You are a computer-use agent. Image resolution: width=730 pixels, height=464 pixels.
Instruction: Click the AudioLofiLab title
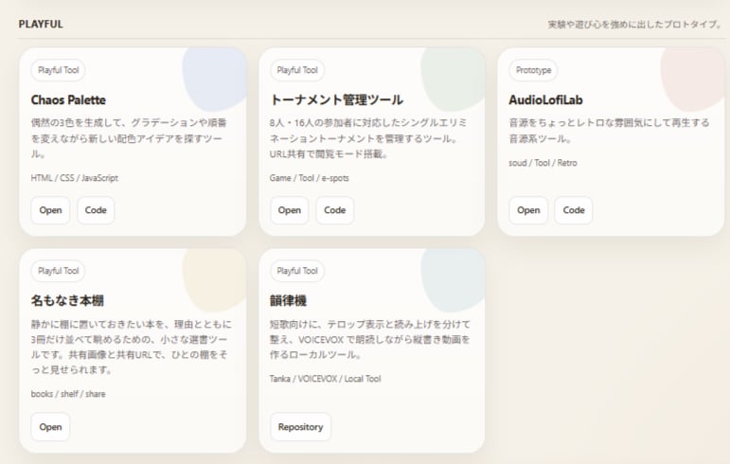coord(545,100)
